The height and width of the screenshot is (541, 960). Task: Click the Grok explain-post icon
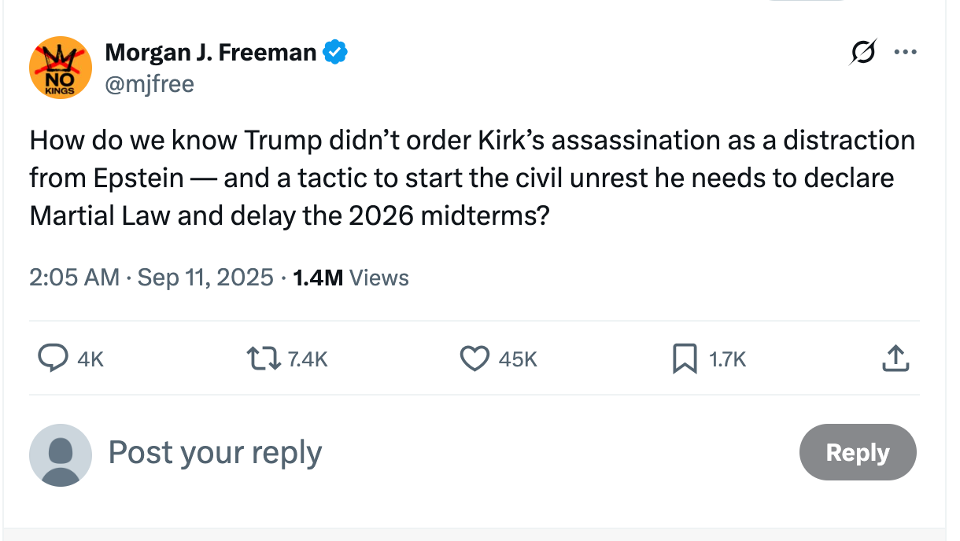(x=863, y=53)
